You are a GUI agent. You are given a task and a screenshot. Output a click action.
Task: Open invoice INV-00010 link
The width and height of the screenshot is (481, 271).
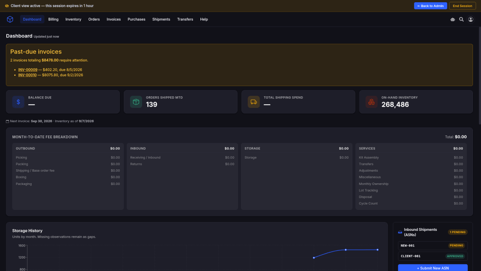coord(27,75)
